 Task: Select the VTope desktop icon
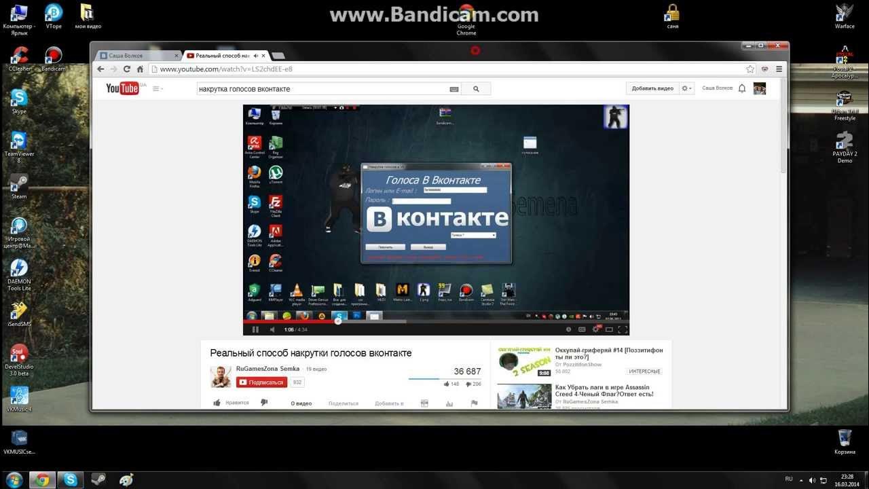(53, 16)
